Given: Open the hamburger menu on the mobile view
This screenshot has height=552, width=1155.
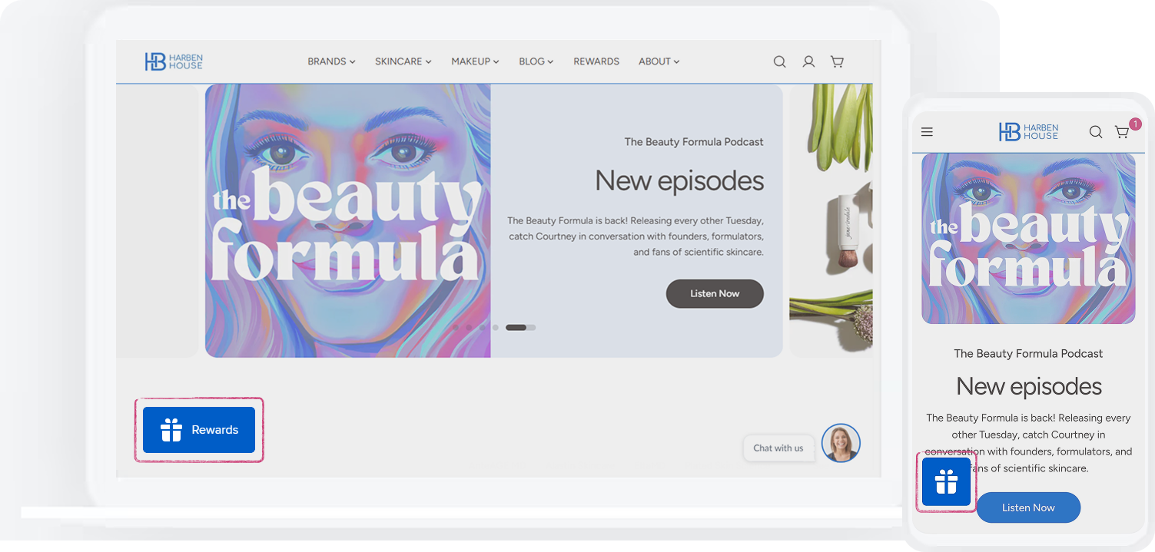Looking at the screenshot, I should 927,132.
